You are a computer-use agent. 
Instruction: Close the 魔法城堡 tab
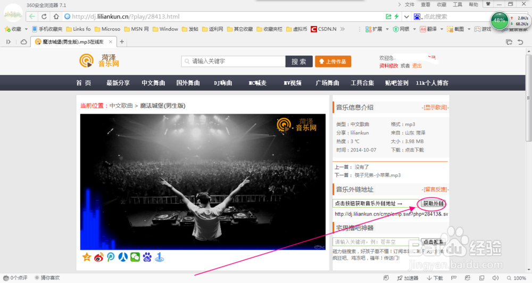110,42
